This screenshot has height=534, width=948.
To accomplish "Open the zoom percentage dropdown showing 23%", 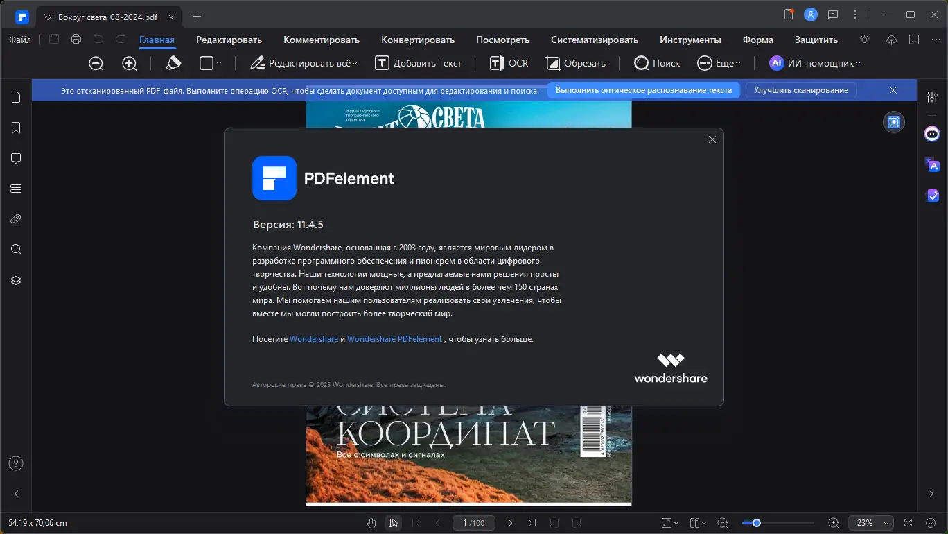I will 870,523.
